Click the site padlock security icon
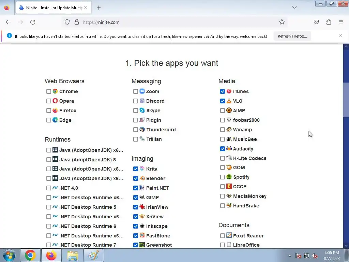The height and width of the screenshot is (262, 349). tap(77, 22)
